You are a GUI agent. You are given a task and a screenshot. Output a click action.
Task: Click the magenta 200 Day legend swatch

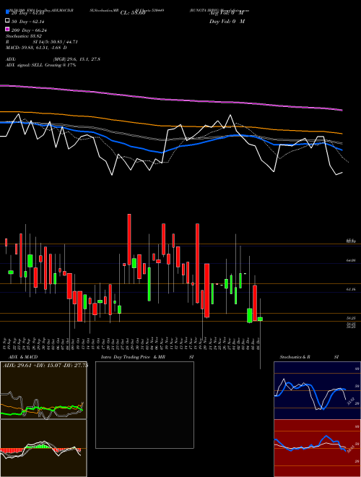click(x=7, y=29)
